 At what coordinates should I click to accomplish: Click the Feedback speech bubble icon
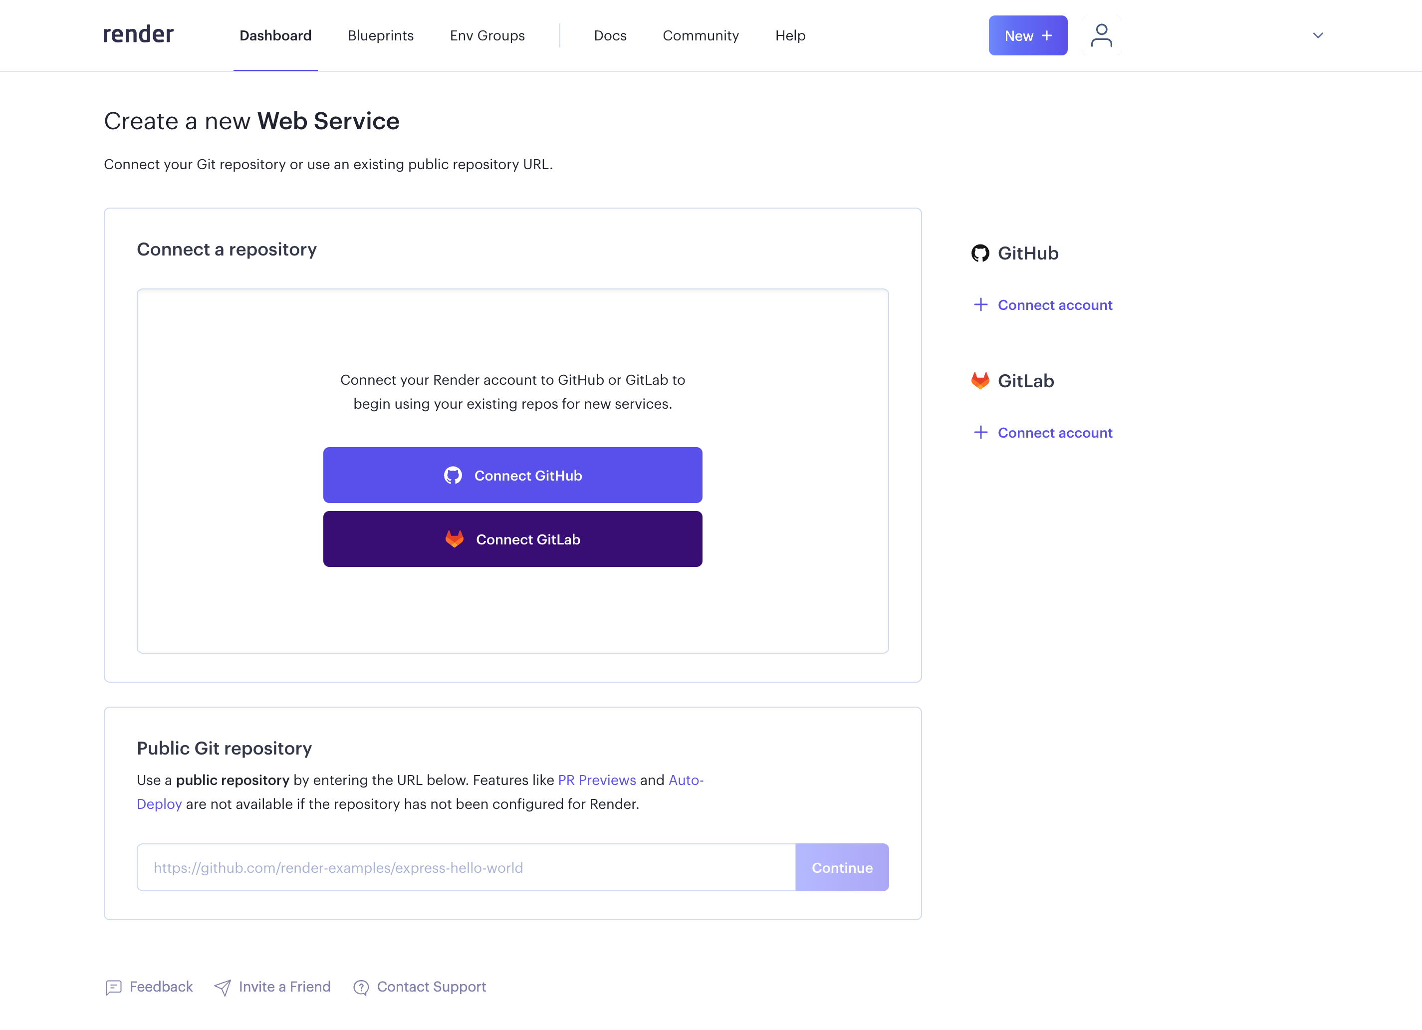click(x=113, y=987)
